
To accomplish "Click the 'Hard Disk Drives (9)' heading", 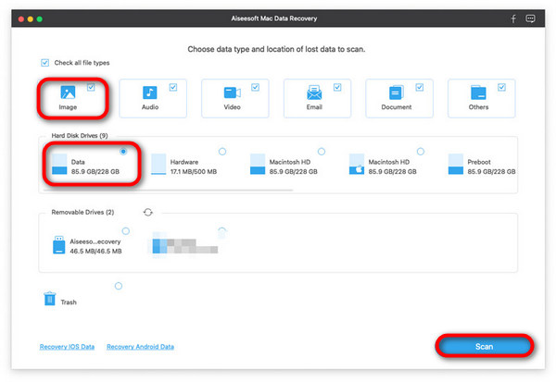I will tap(80, 136).
